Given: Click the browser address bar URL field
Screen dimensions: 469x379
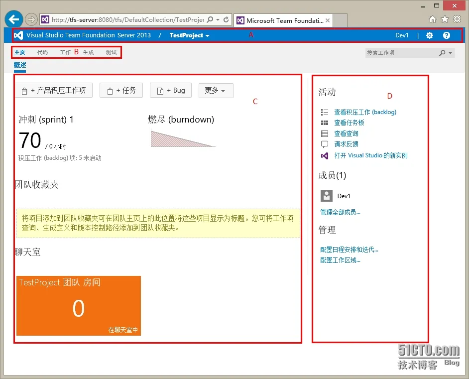Looking at the screenshot, I should (x=128, y=20).
